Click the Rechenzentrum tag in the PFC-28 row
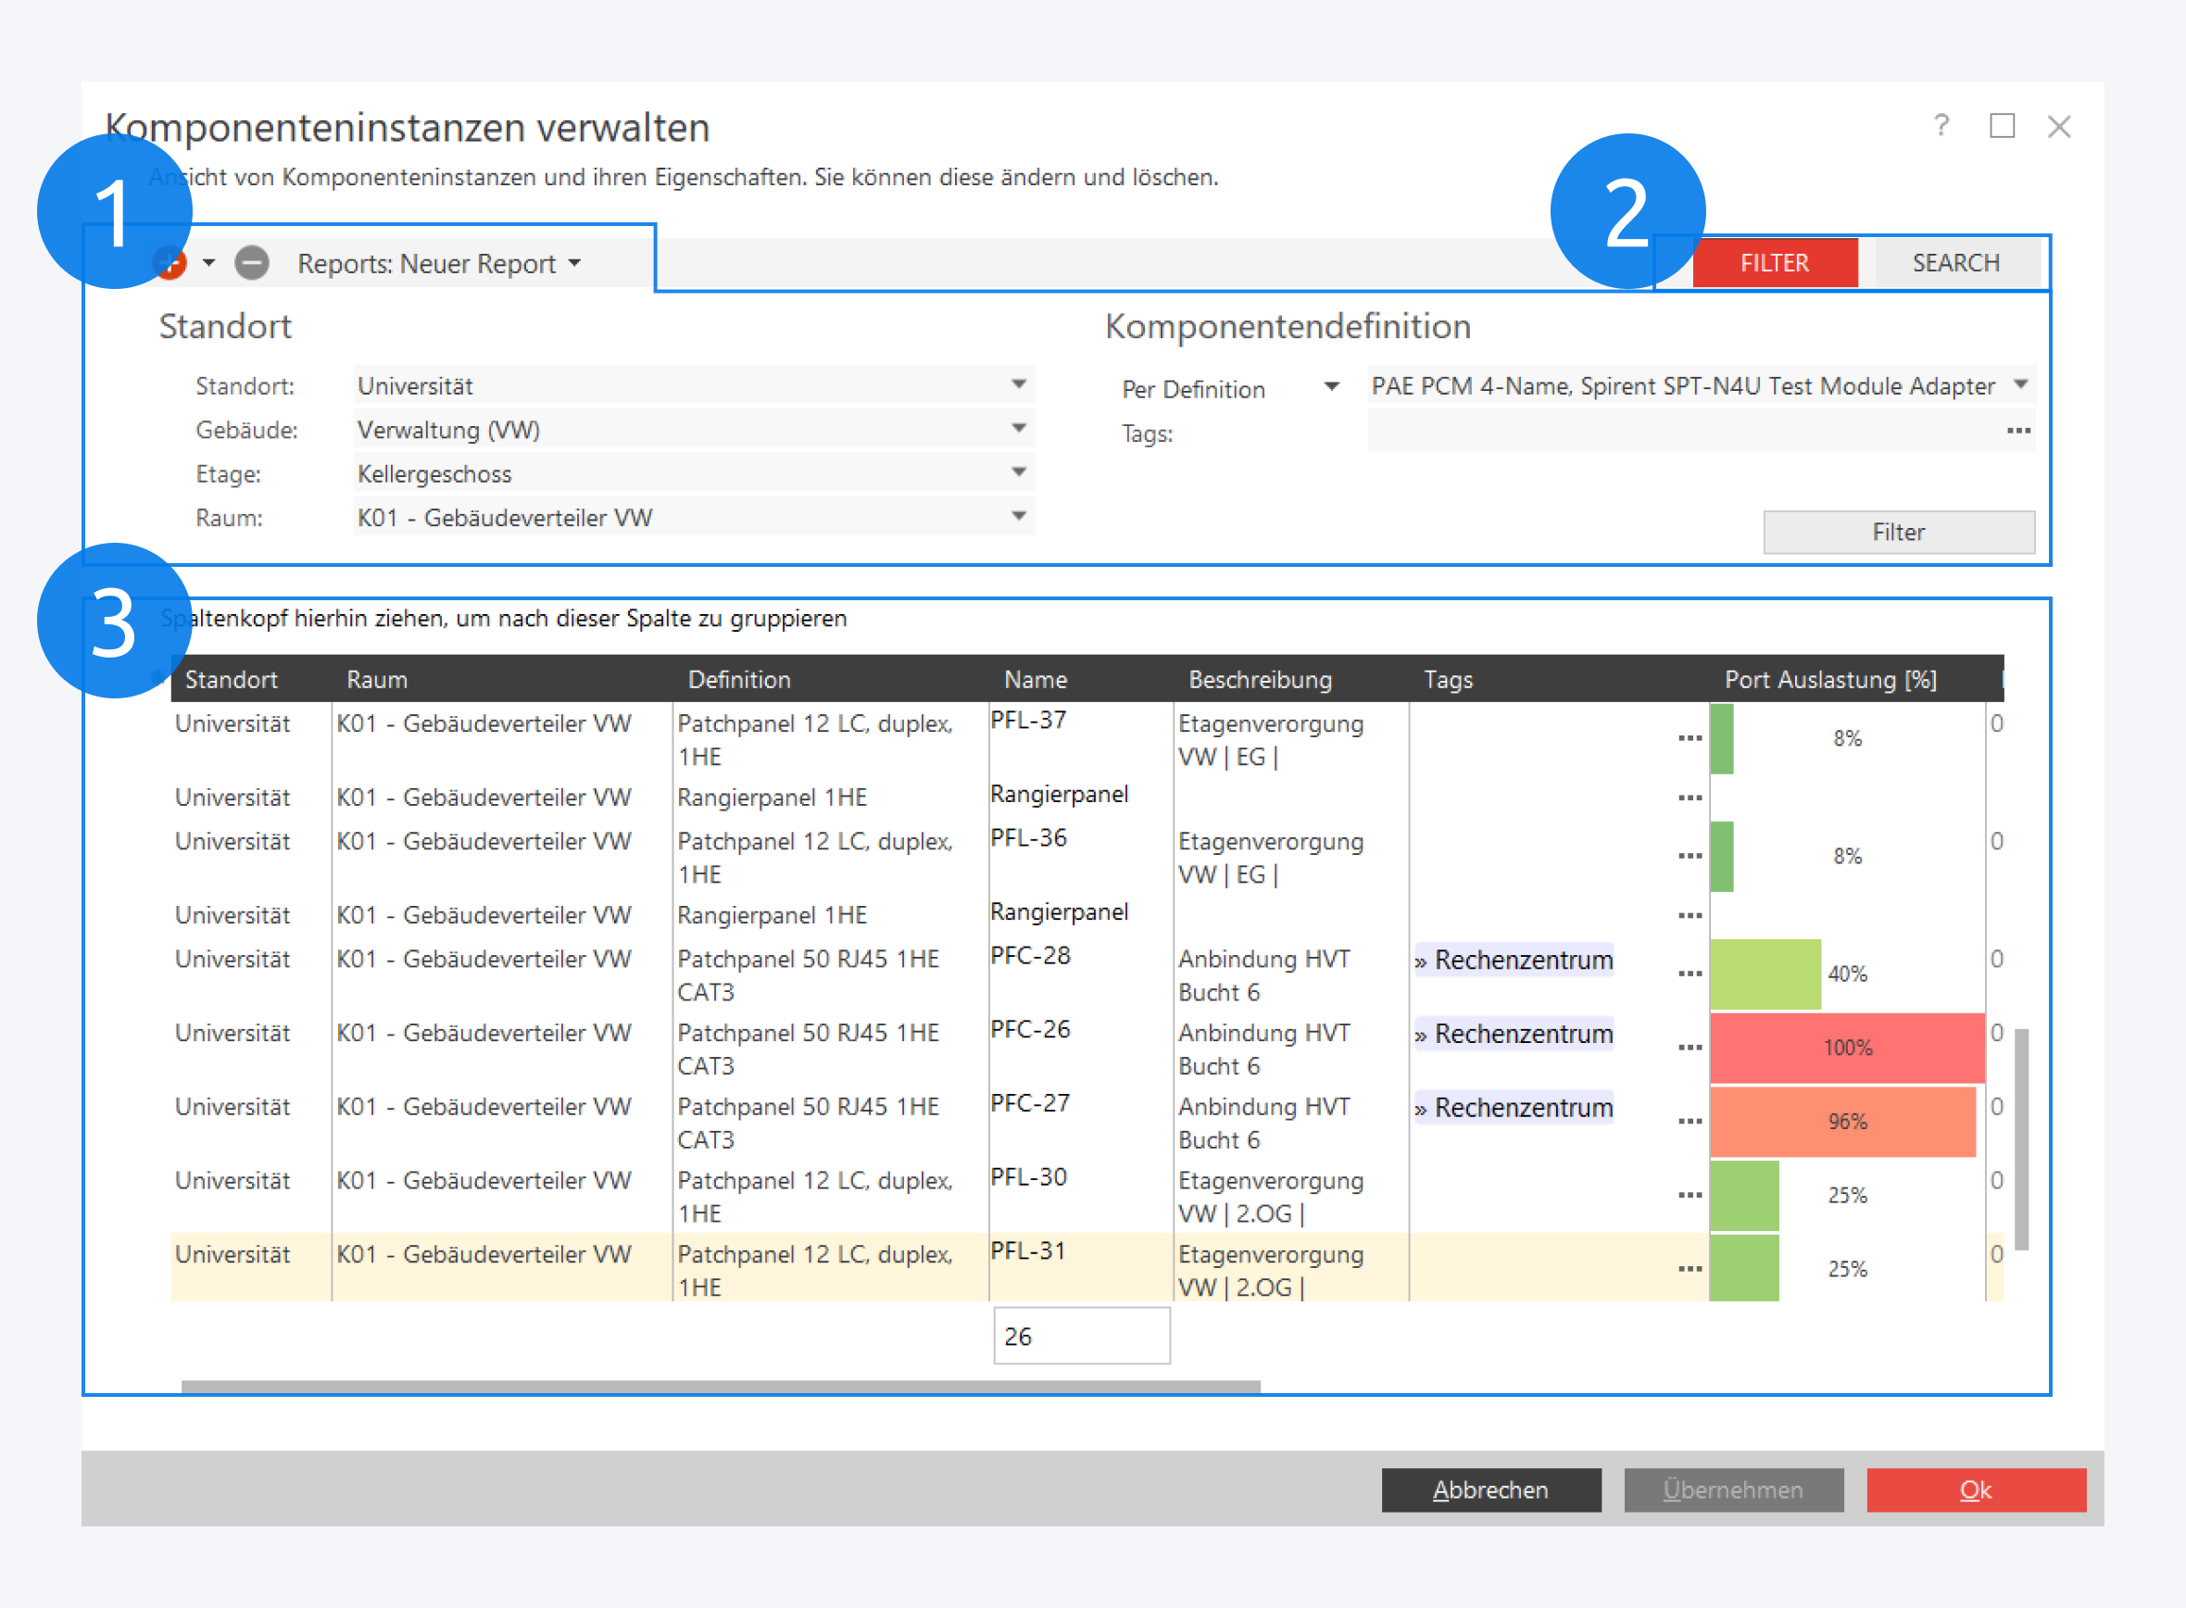Viewport: 2186px width, 1608px height. click(1514, 961)
